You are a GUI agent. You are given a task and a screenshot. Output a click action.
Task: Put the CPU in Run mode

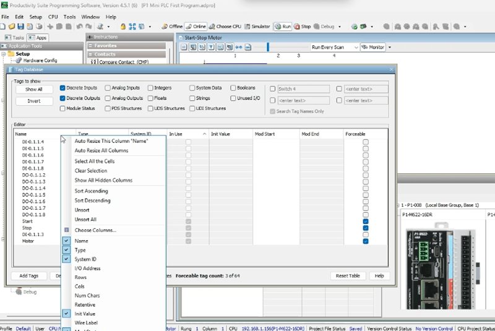click(283, 27)
